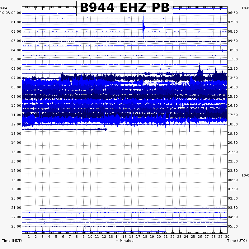Screen dimensions: 249x249
Task: Click the 06:30 UTC label
Action: 233,13
